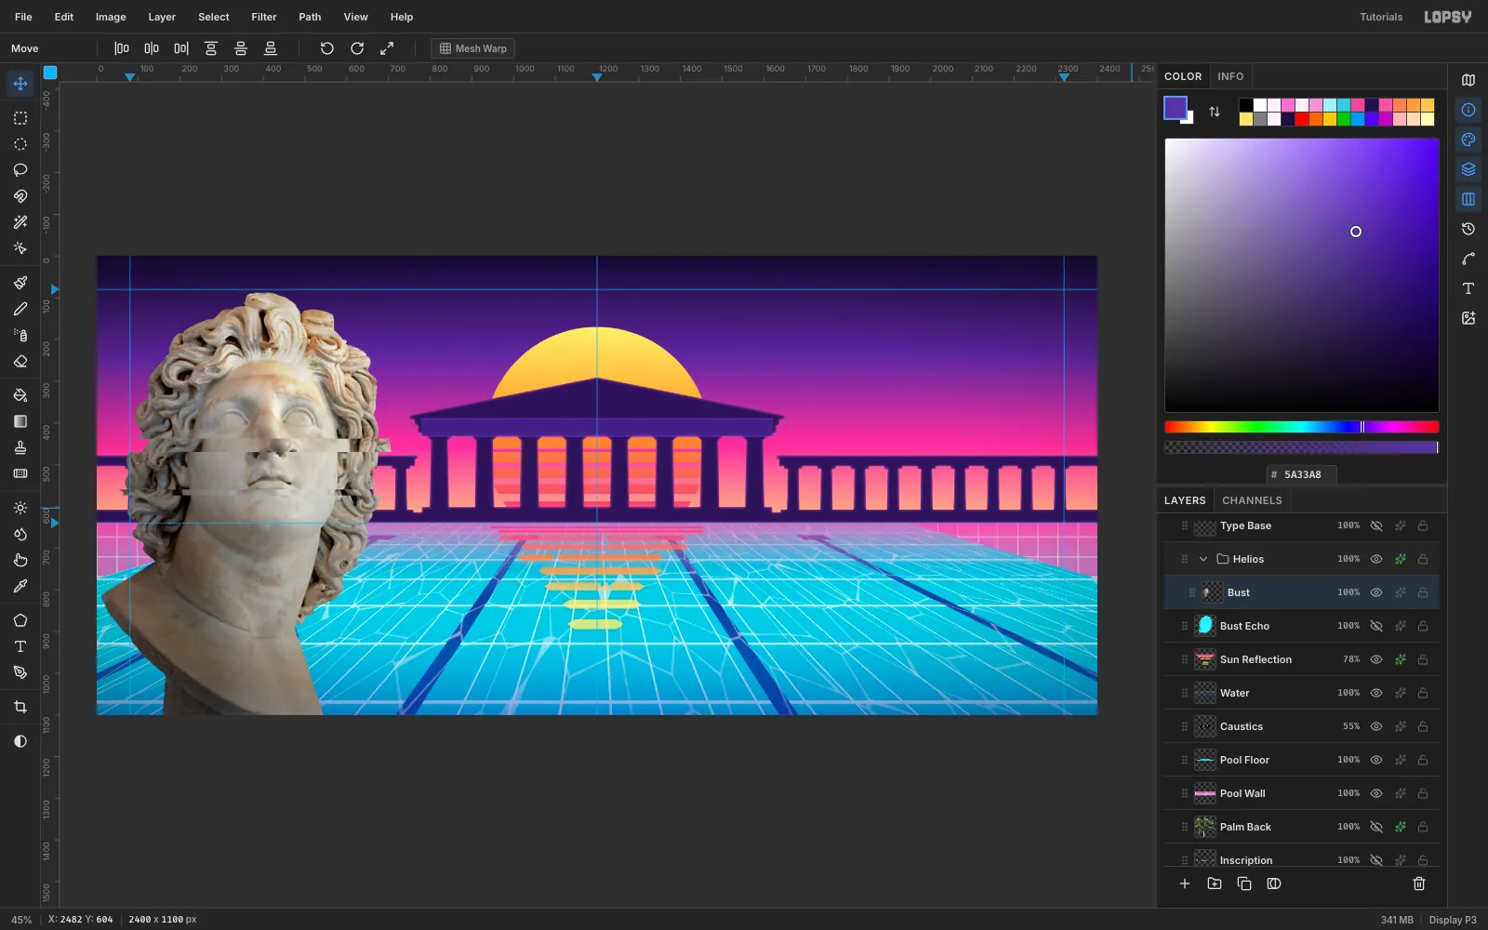Image resolution: width=1488 pixels, height=930 pixels.
Task: Click the hue slider bar
Action: (1302, 427)
